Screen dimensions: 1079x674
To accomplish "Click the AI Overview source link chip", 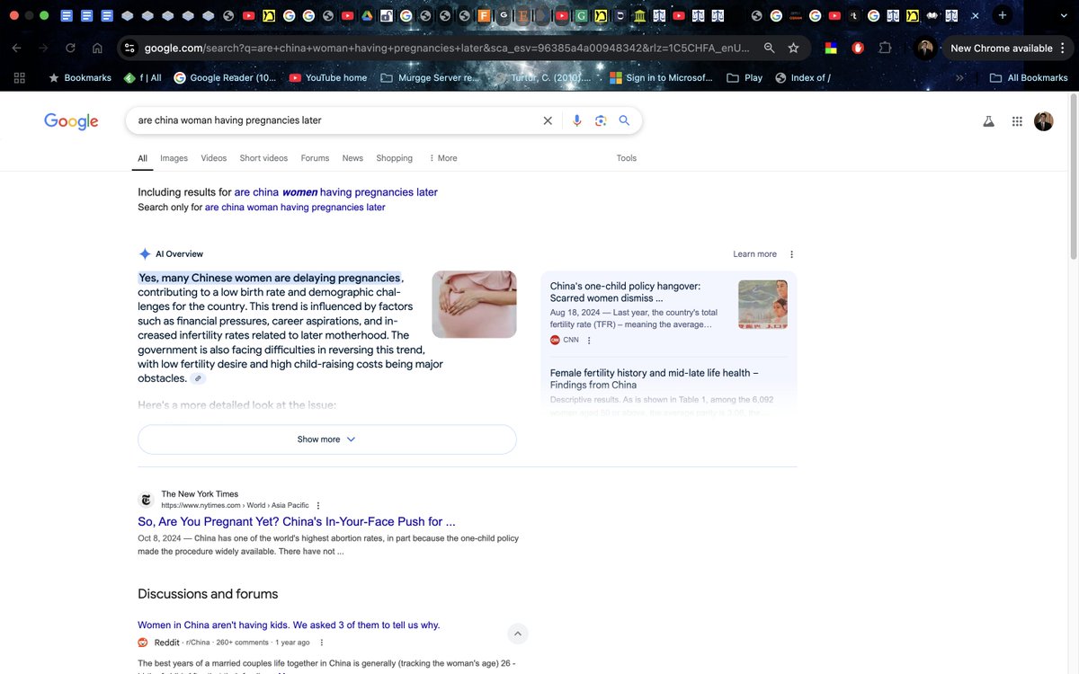I will tap(198, 379).
